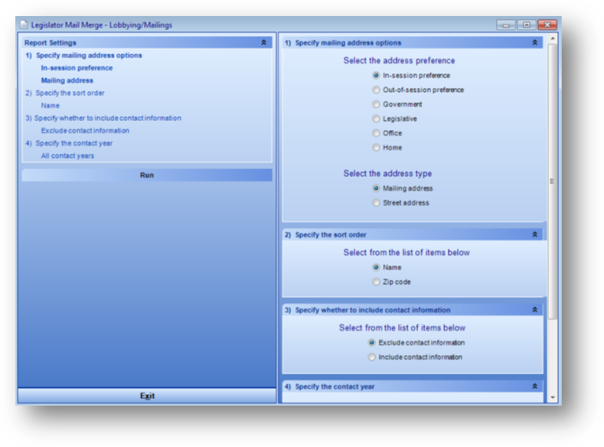Click Name summary under sort order setting
The height and width of the screenshot is (447, 604).
tap(50, 106)
